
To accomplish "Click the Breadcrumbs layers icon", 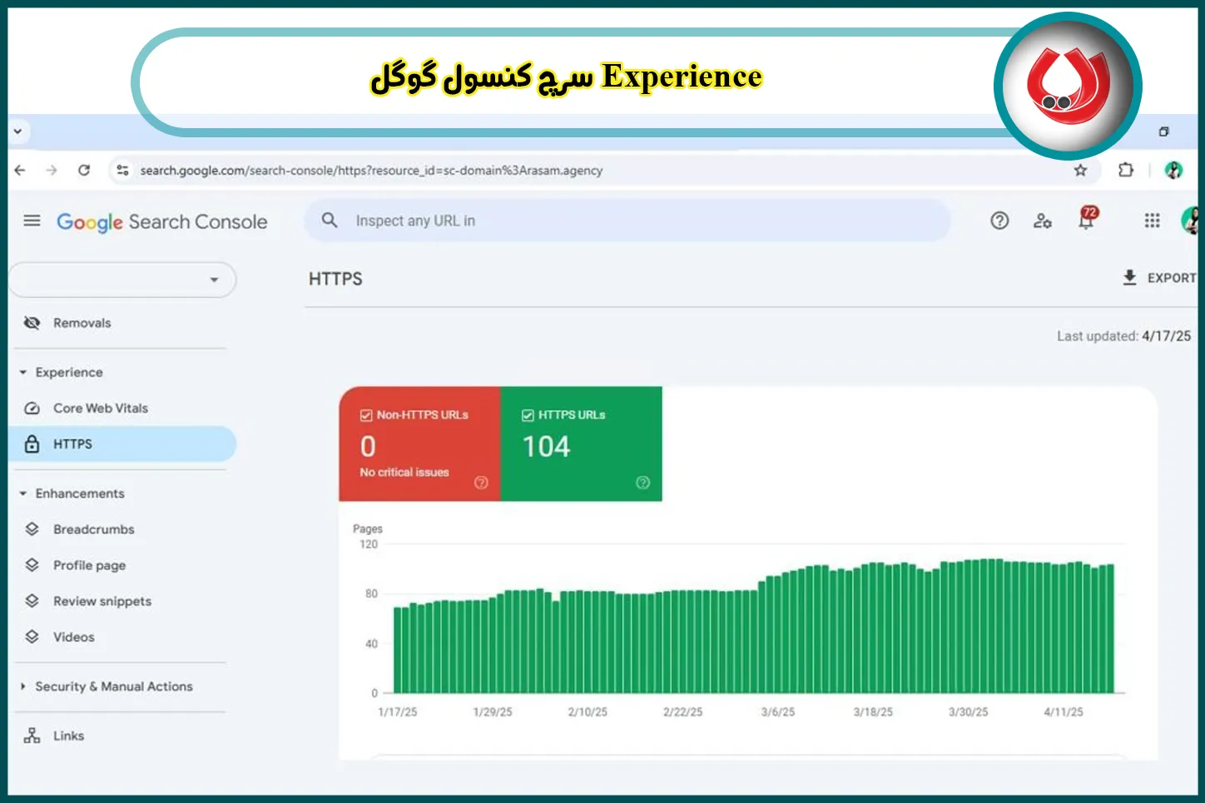I will pos(32,529).
